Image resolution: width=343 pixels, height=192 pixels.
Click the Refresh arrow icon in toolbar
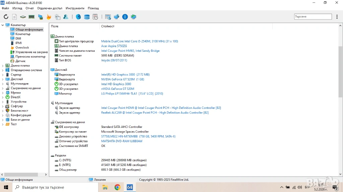pos(6,17)
